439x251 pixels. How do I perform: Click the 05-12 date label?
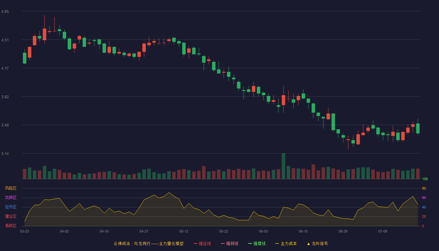[x=184, y=231]
